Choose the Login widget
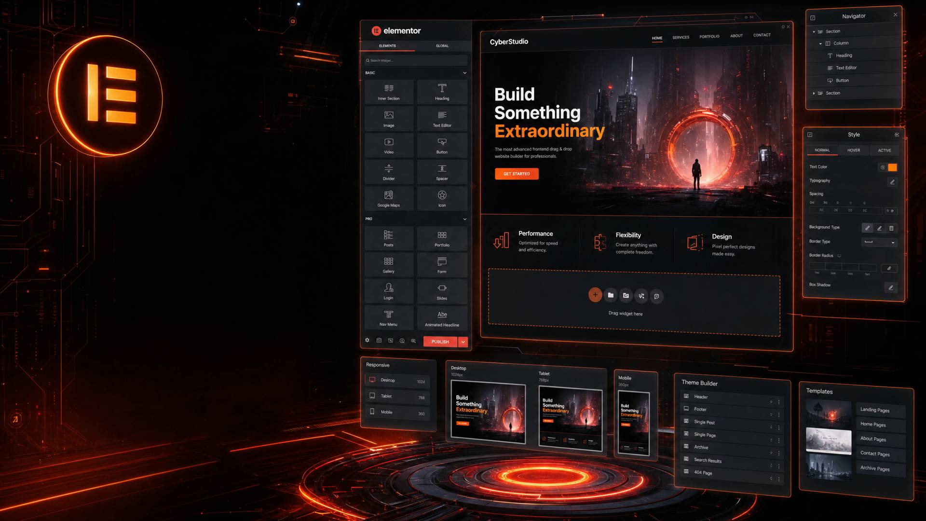This screenshot has width=926, height=521. [389, 291]
